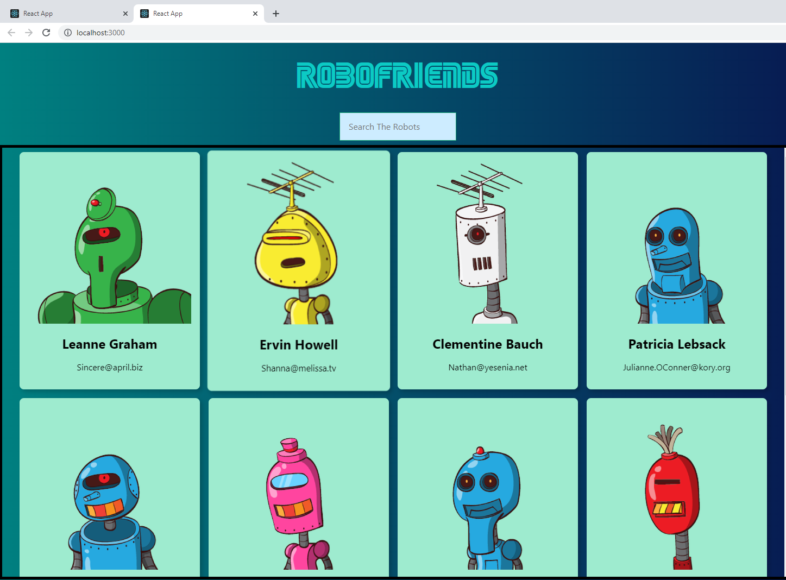Viewport: 786px width, 580px height.
Task: Switch to the first React App tab
Action: [x=65, y=13]
